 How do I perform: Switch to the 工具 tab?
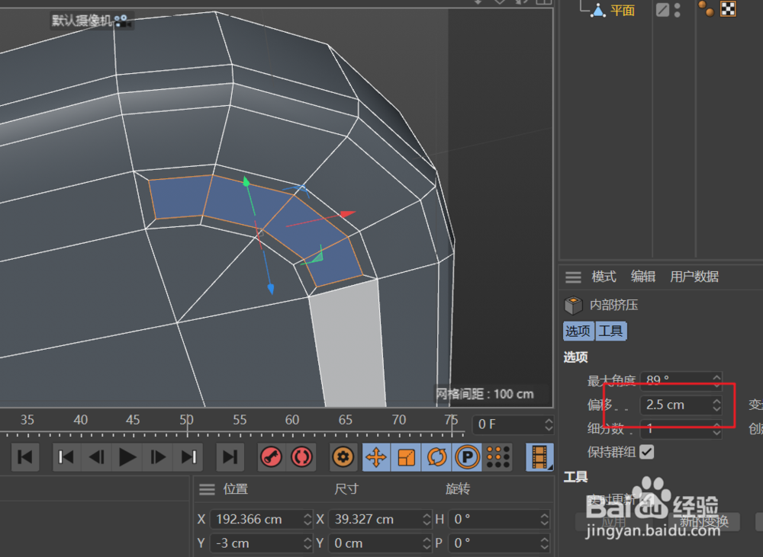coord(610,331)
